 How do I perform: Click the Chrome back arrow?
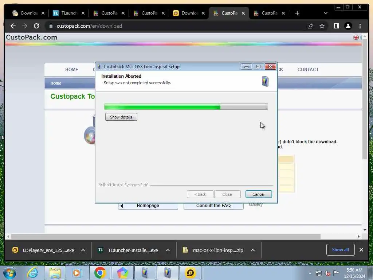13,26
